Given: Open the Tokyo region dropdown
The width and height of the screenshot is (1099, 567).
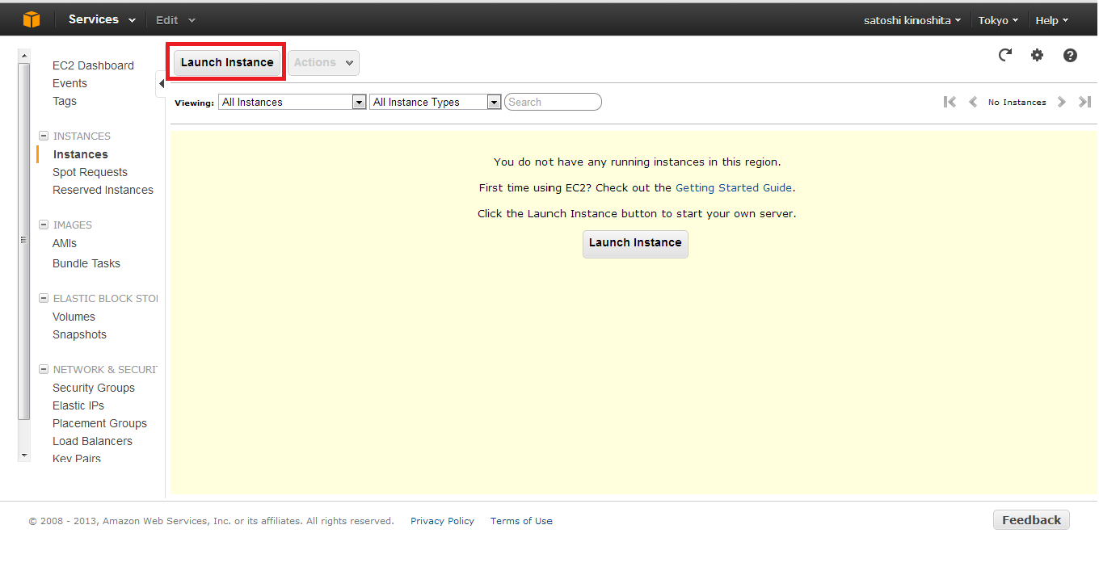Looking at the screenshot, I should (x=998, y=20).
